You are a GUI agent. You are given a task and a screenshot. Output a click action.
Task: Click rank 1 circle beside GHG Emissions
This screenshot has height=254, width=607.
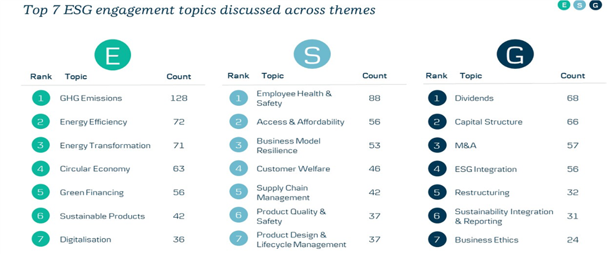(x=41, y=98)
